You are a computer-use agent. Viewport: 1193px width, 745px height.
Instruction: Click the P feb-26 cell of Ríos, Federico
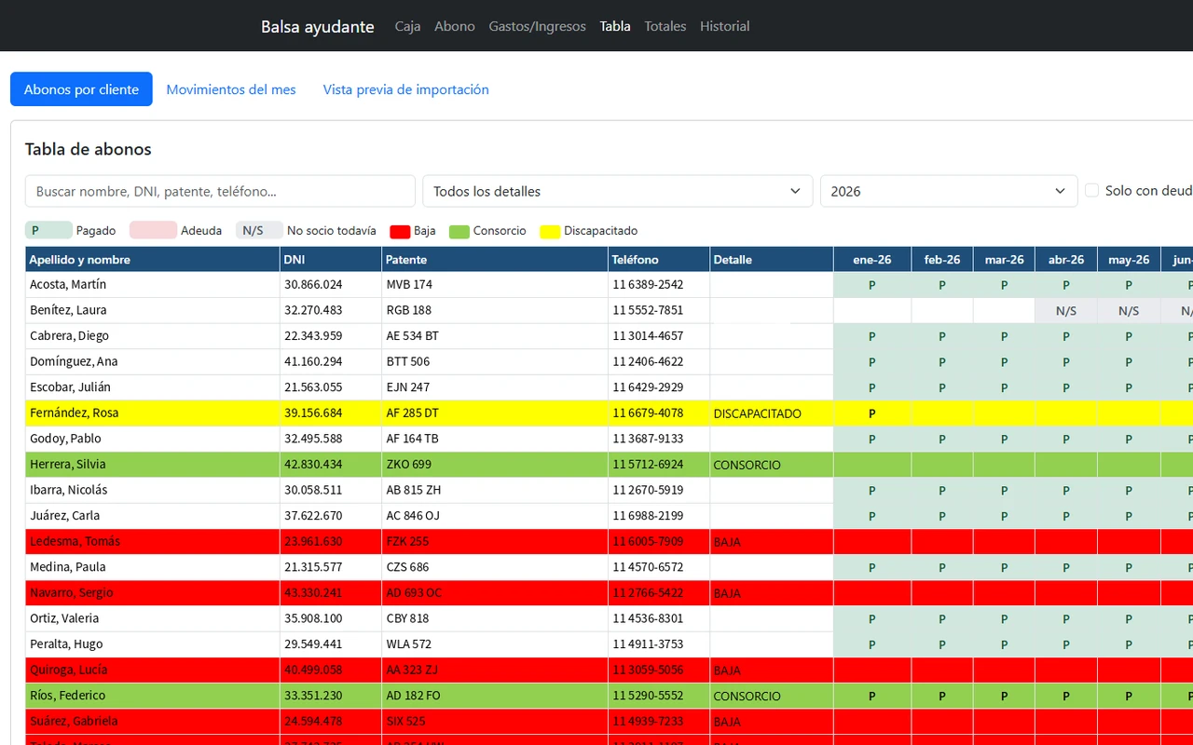(x=942, y=696)
